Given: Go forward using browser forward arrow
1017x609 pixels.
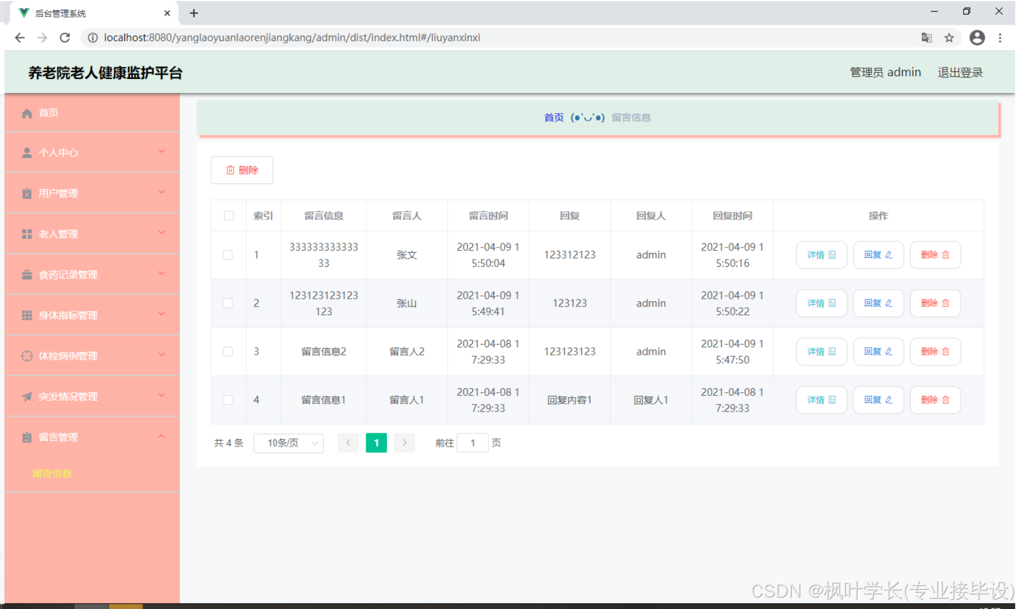Looking at the screenshot, I should pyautogui.click(x=42, y=37).
